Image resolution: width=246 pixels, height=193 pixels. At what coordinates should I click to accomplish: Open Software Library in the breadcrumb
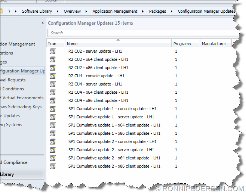37,11
